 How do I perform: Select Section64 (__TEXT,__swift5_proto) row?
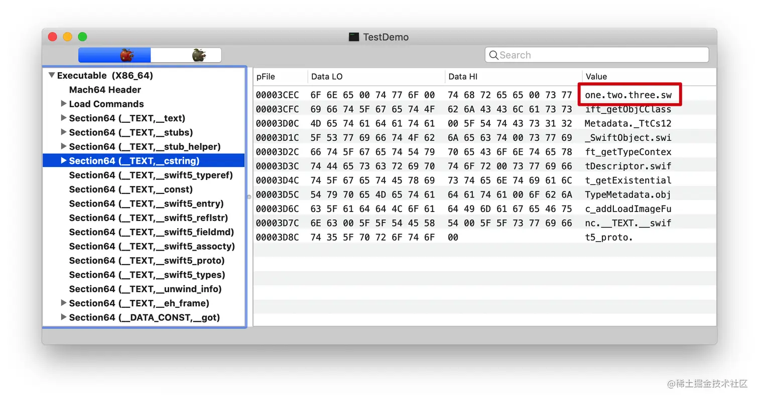pyautogui.click(x=147, y=261)
